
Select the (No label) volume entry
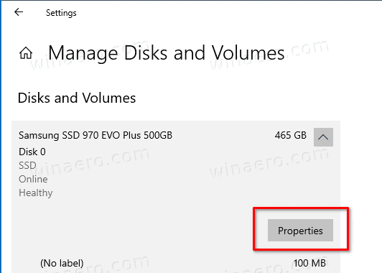(62, 263)
